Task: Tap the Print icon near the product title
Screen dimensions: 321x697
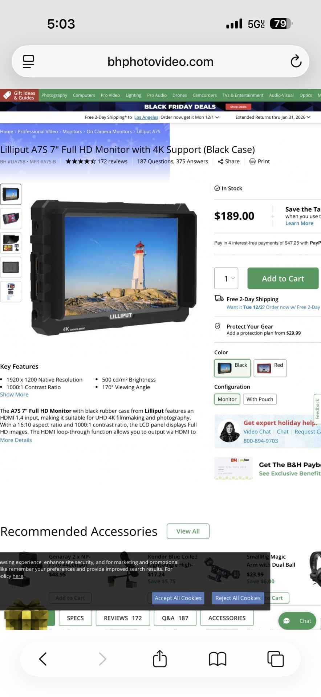Action: point(252,161)
